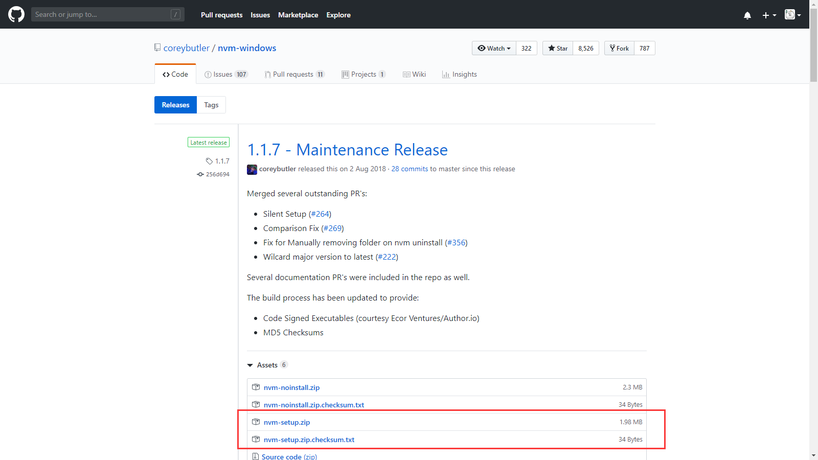This screenshot has height=460, width=818.
Task: Download nvm-setup.zip
Action: (287, 422)
